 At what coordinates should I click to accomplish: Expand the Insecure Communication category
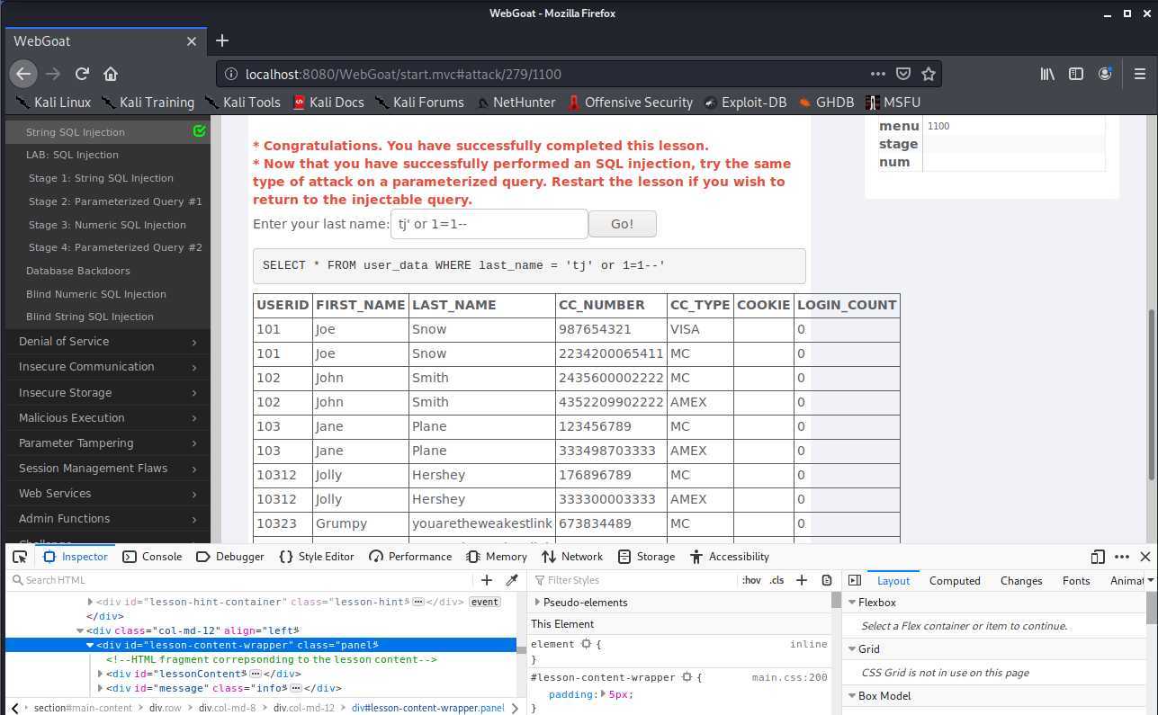click(x=108, y=367)
